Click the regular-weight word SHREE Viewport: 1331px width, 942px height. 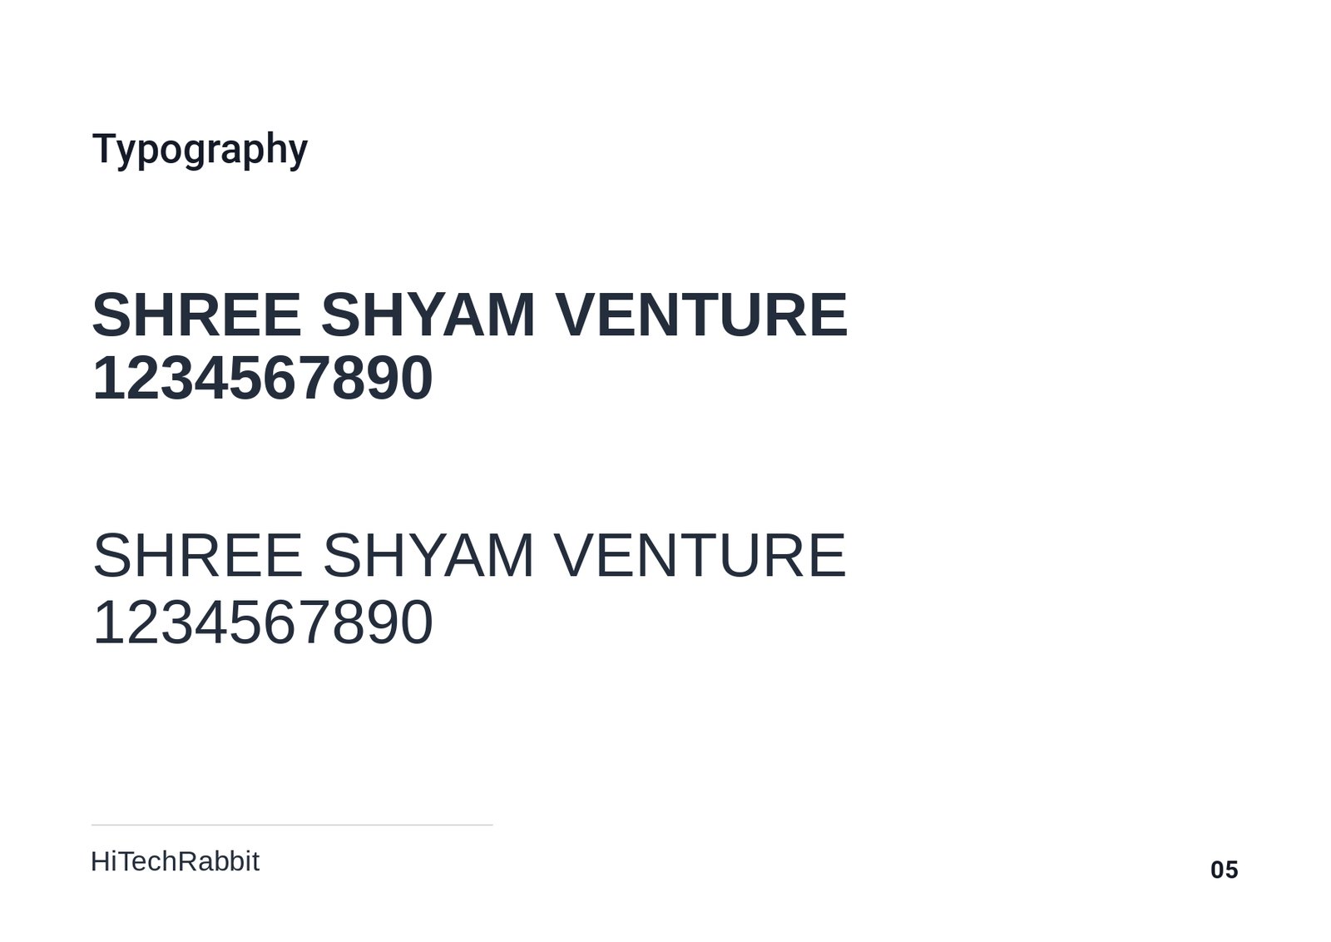(197, 555)
